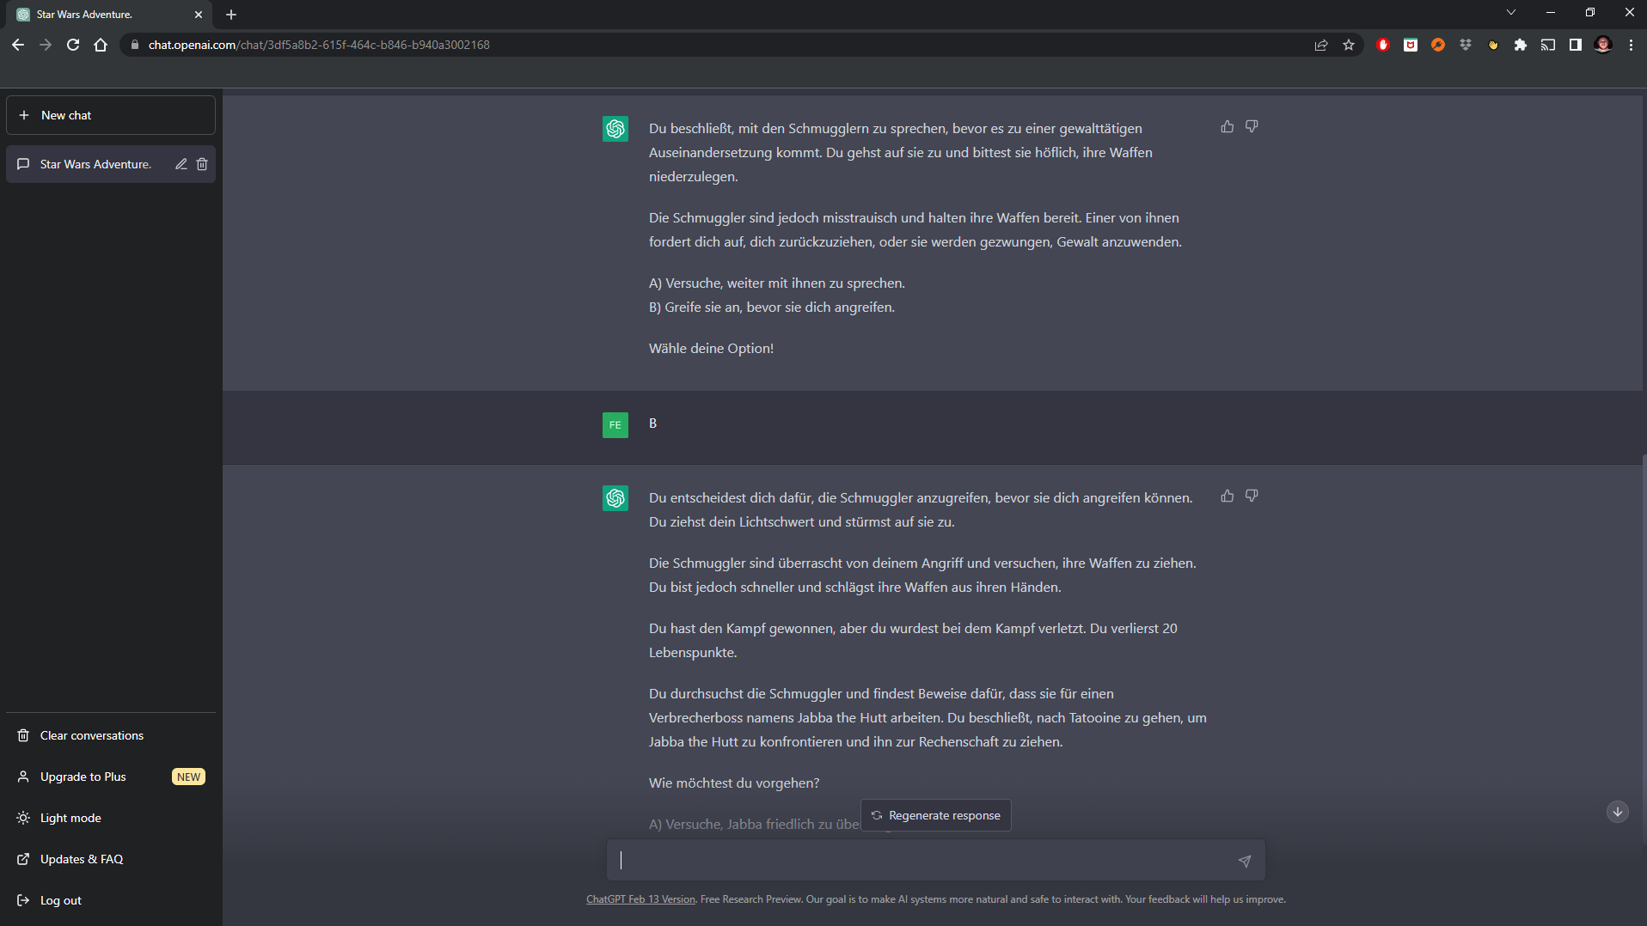
Task: Dislike the second ChatGPT response
Action: coord(1252,497)
